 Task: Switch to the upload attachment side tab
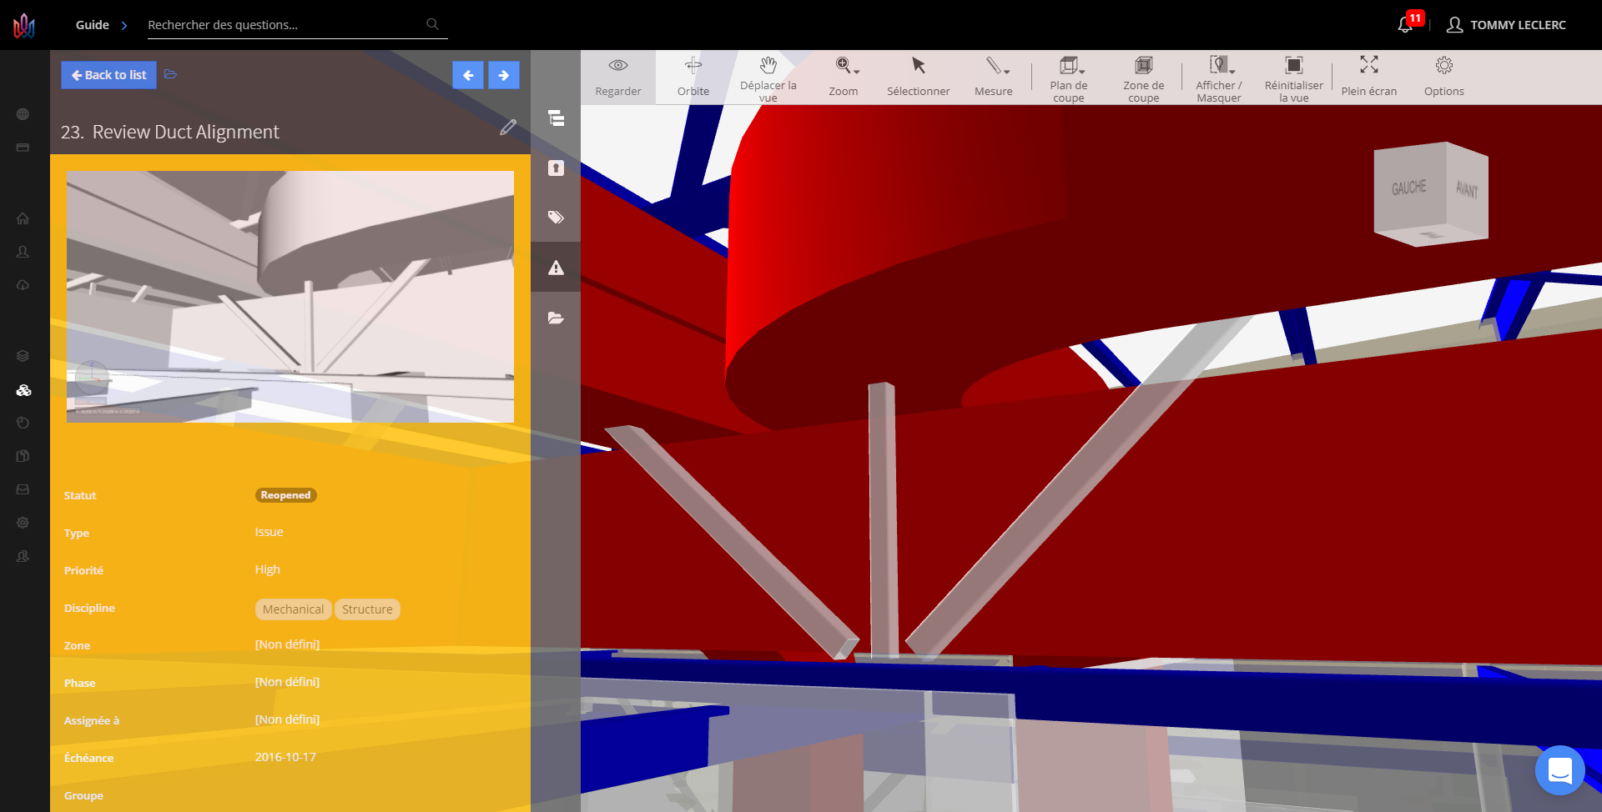(556, 168)
